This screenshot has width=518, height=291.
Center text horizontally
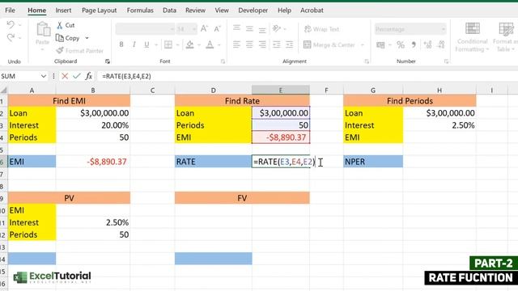tap(249, 44)
